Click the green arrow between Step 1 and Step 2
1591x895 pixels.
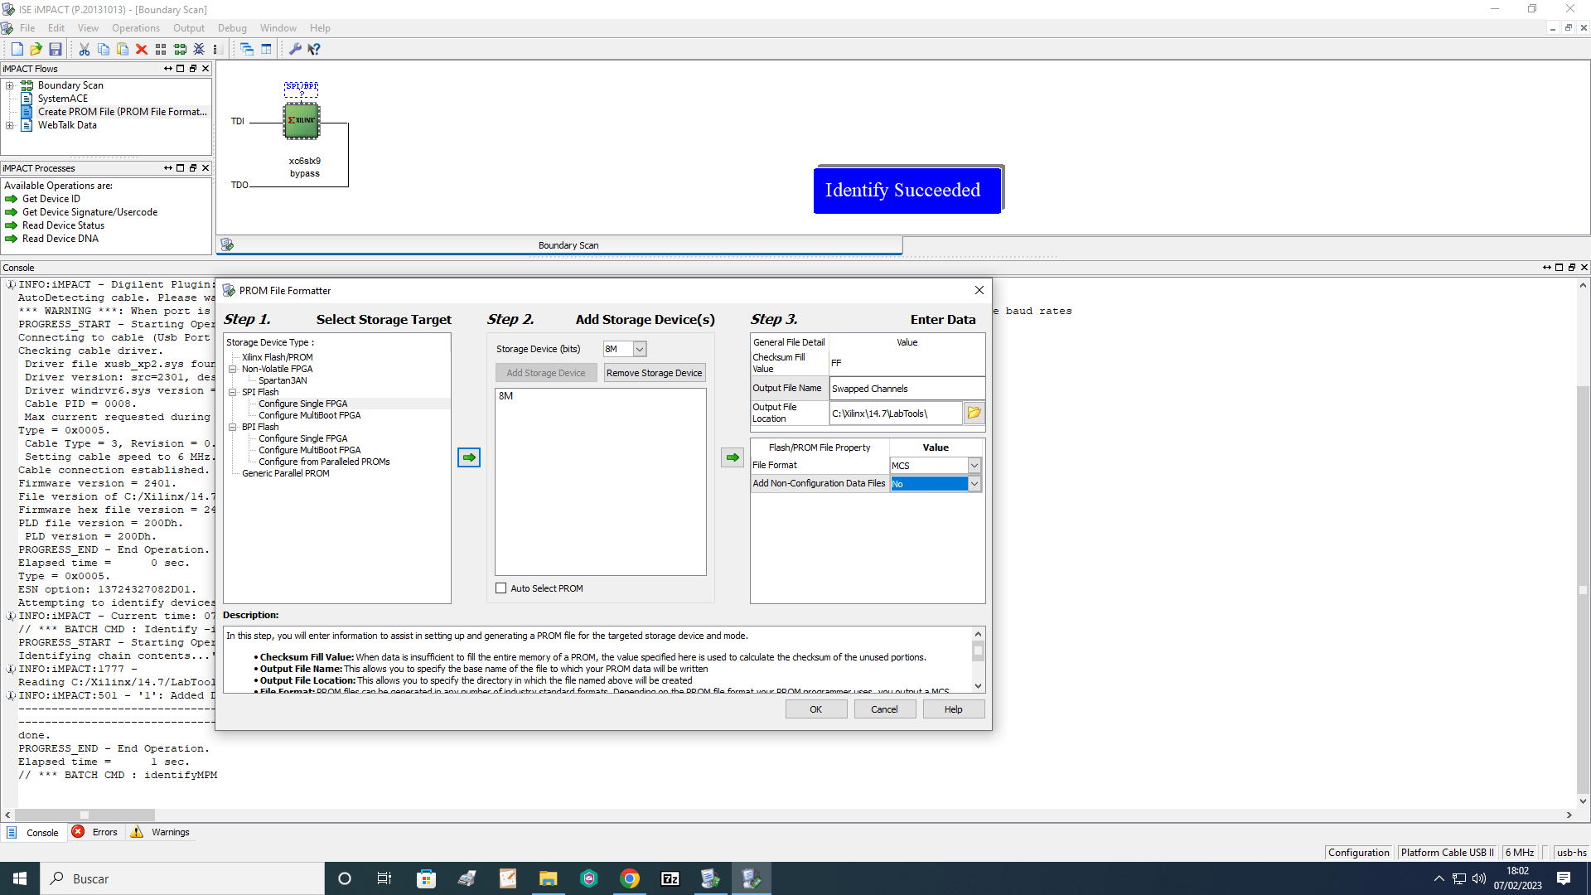click(469, 457)
